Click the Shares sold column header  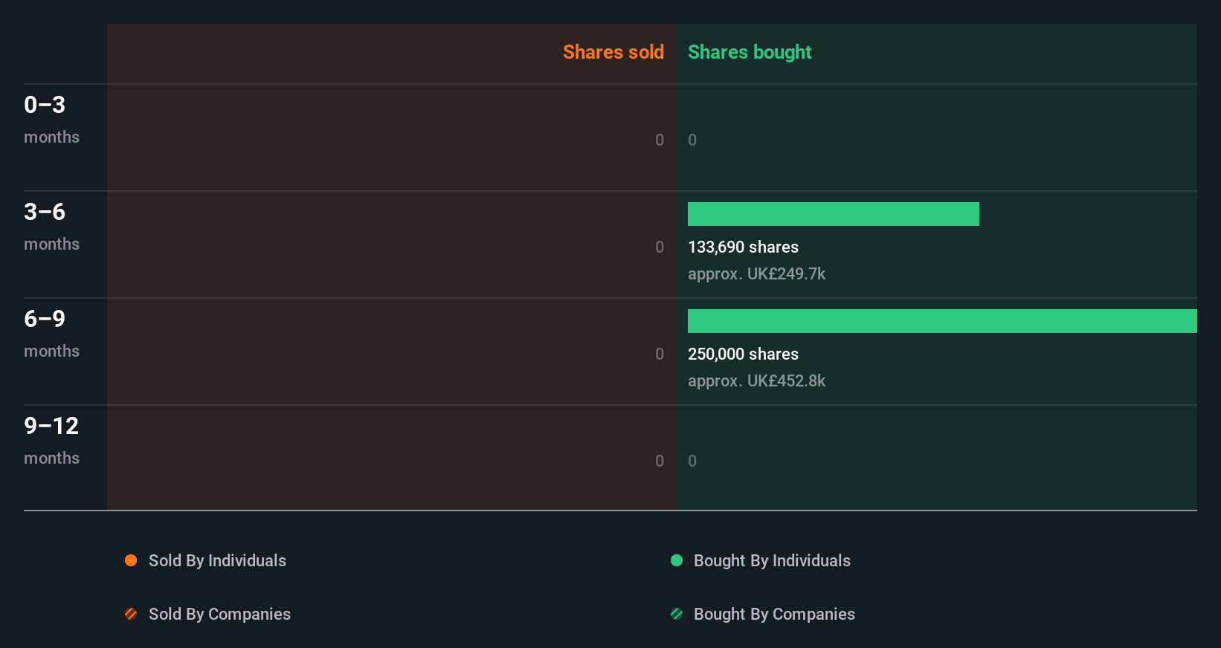coord(613,52)
